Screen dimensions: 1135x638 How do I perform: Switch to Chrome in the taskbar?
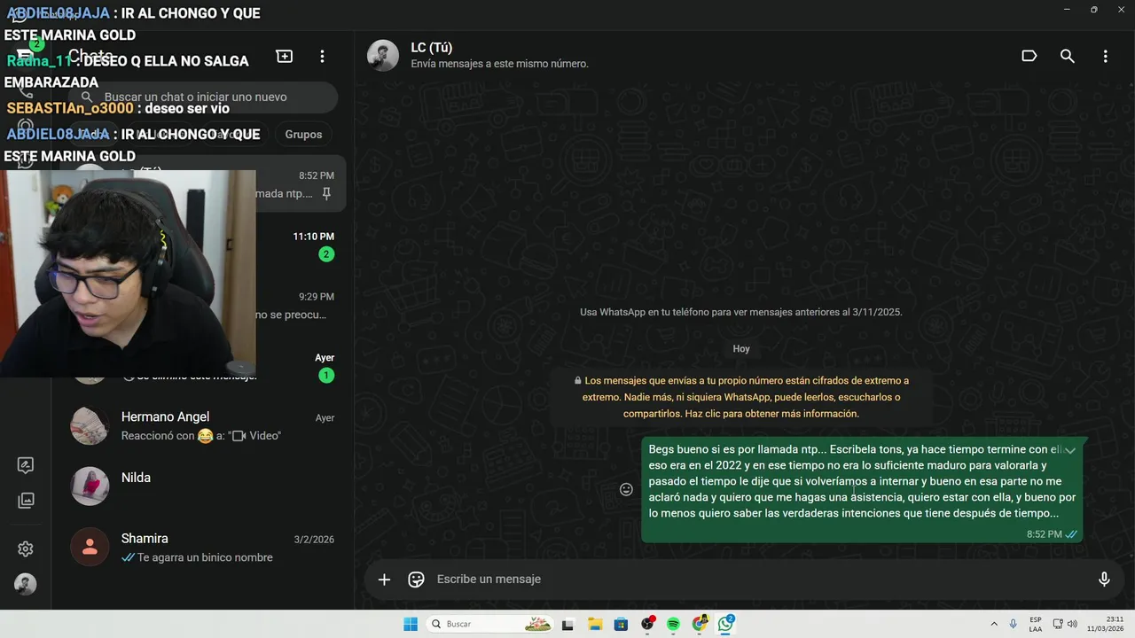coord(700,624)
